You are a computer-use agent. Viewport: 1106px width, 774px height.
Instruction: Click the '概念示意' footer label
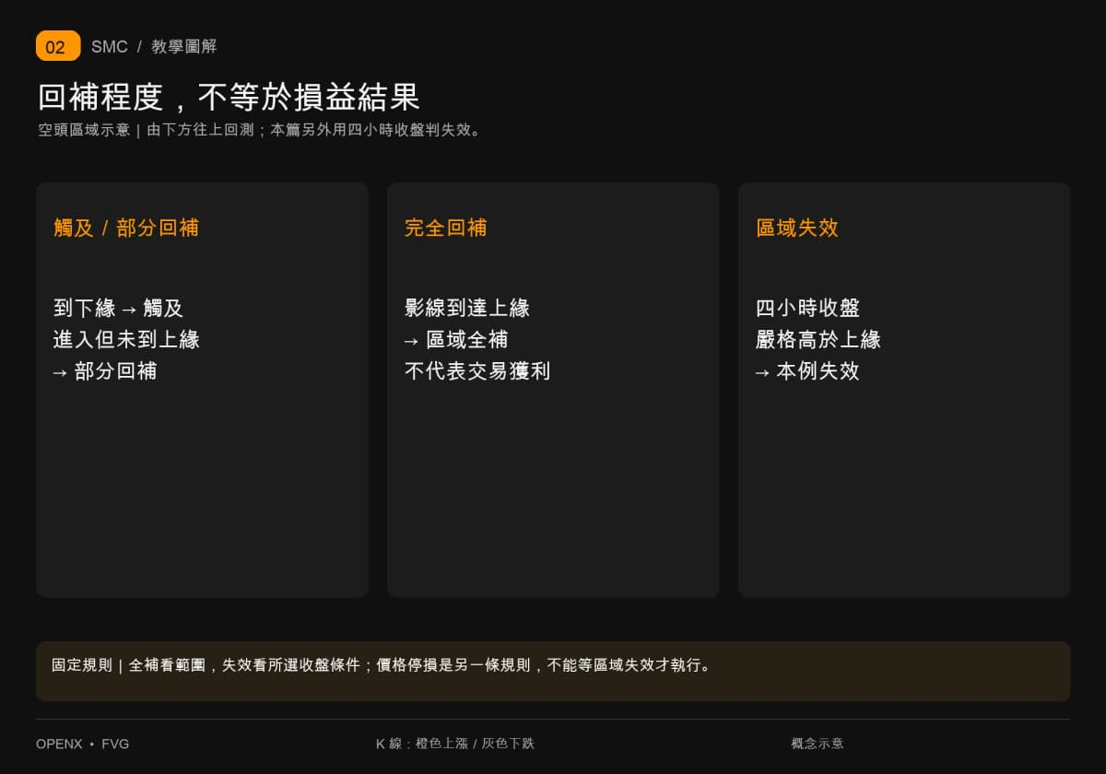point(818,744)
